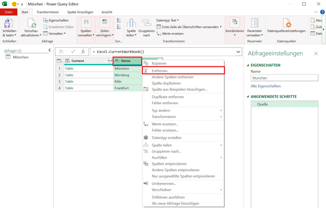Refresh preview via Vorschau aktualisieren icon
This screenshot has width=326, height=208.
click(x=32, y=23)
